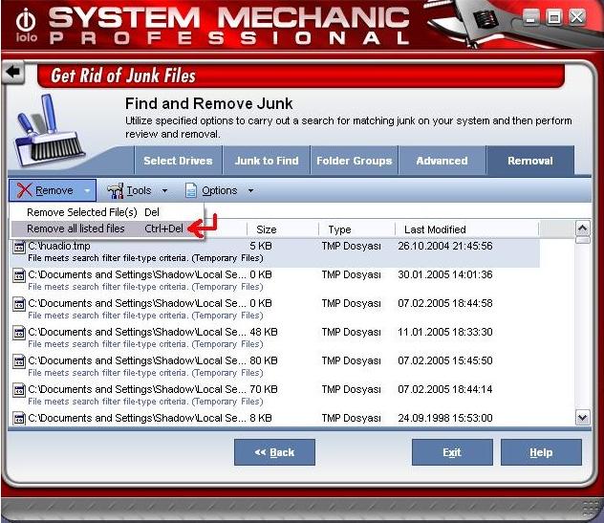This screenshot has height=523, width=604.
Task: Click the file icon of the 48 KB entry
Action: point(18,333)
